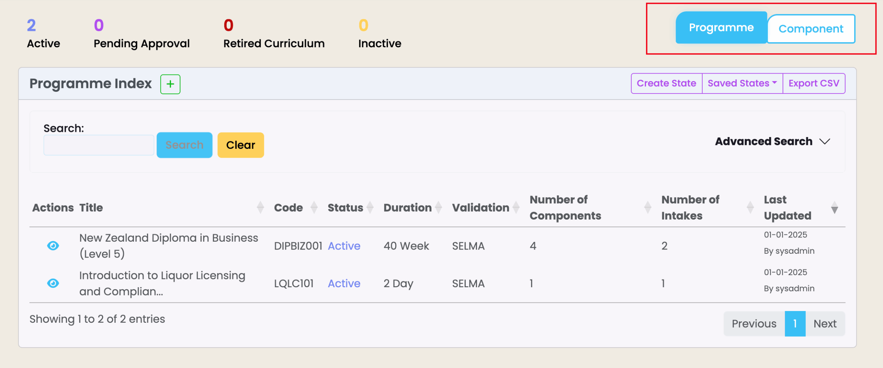Open the Saved States dropdown

point(742,84)
